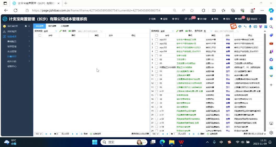Open 支出管理 in the sidebar

(x=17, y=51)
